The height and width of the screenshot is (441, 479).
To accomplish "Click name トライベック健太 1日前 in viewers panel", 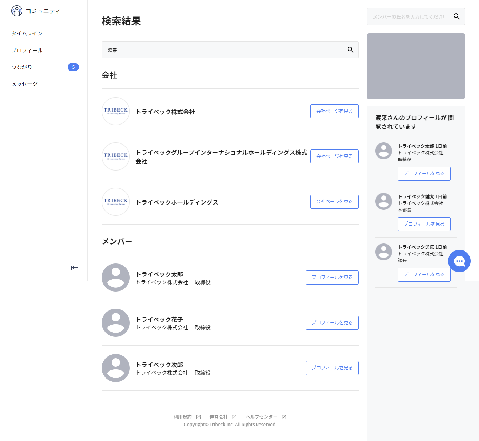I will click(x=423, y=196).
